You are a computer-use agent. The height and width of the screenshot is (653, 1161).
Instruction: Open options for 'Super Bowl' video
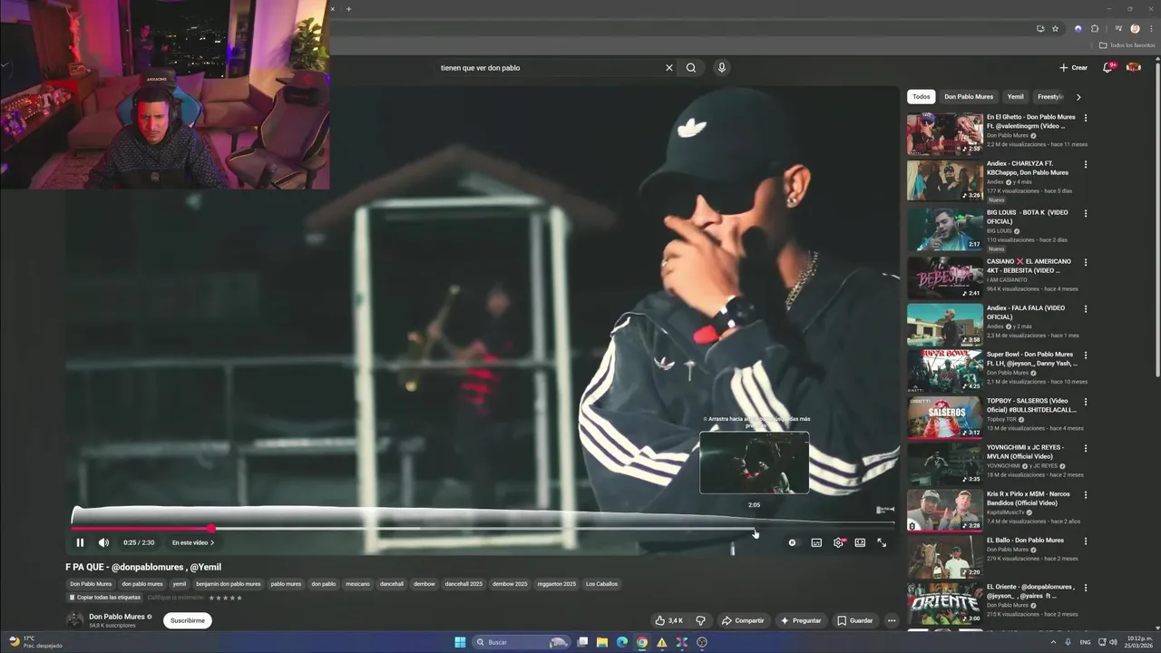1086,355
